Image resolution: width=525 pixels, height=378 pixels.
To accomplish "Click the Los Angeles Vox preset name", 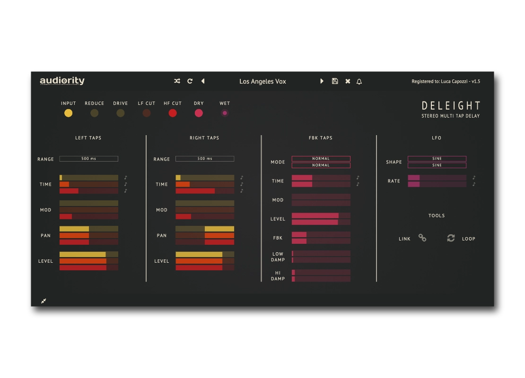I will (263, 81).
